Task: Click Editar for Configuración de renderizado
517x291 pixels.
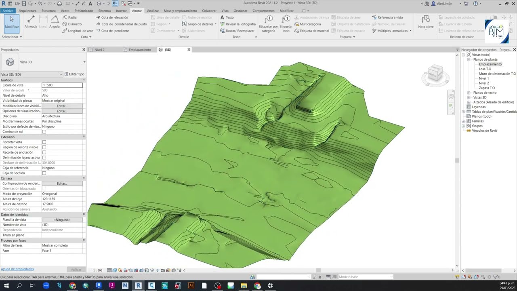Action: [62, 183]
